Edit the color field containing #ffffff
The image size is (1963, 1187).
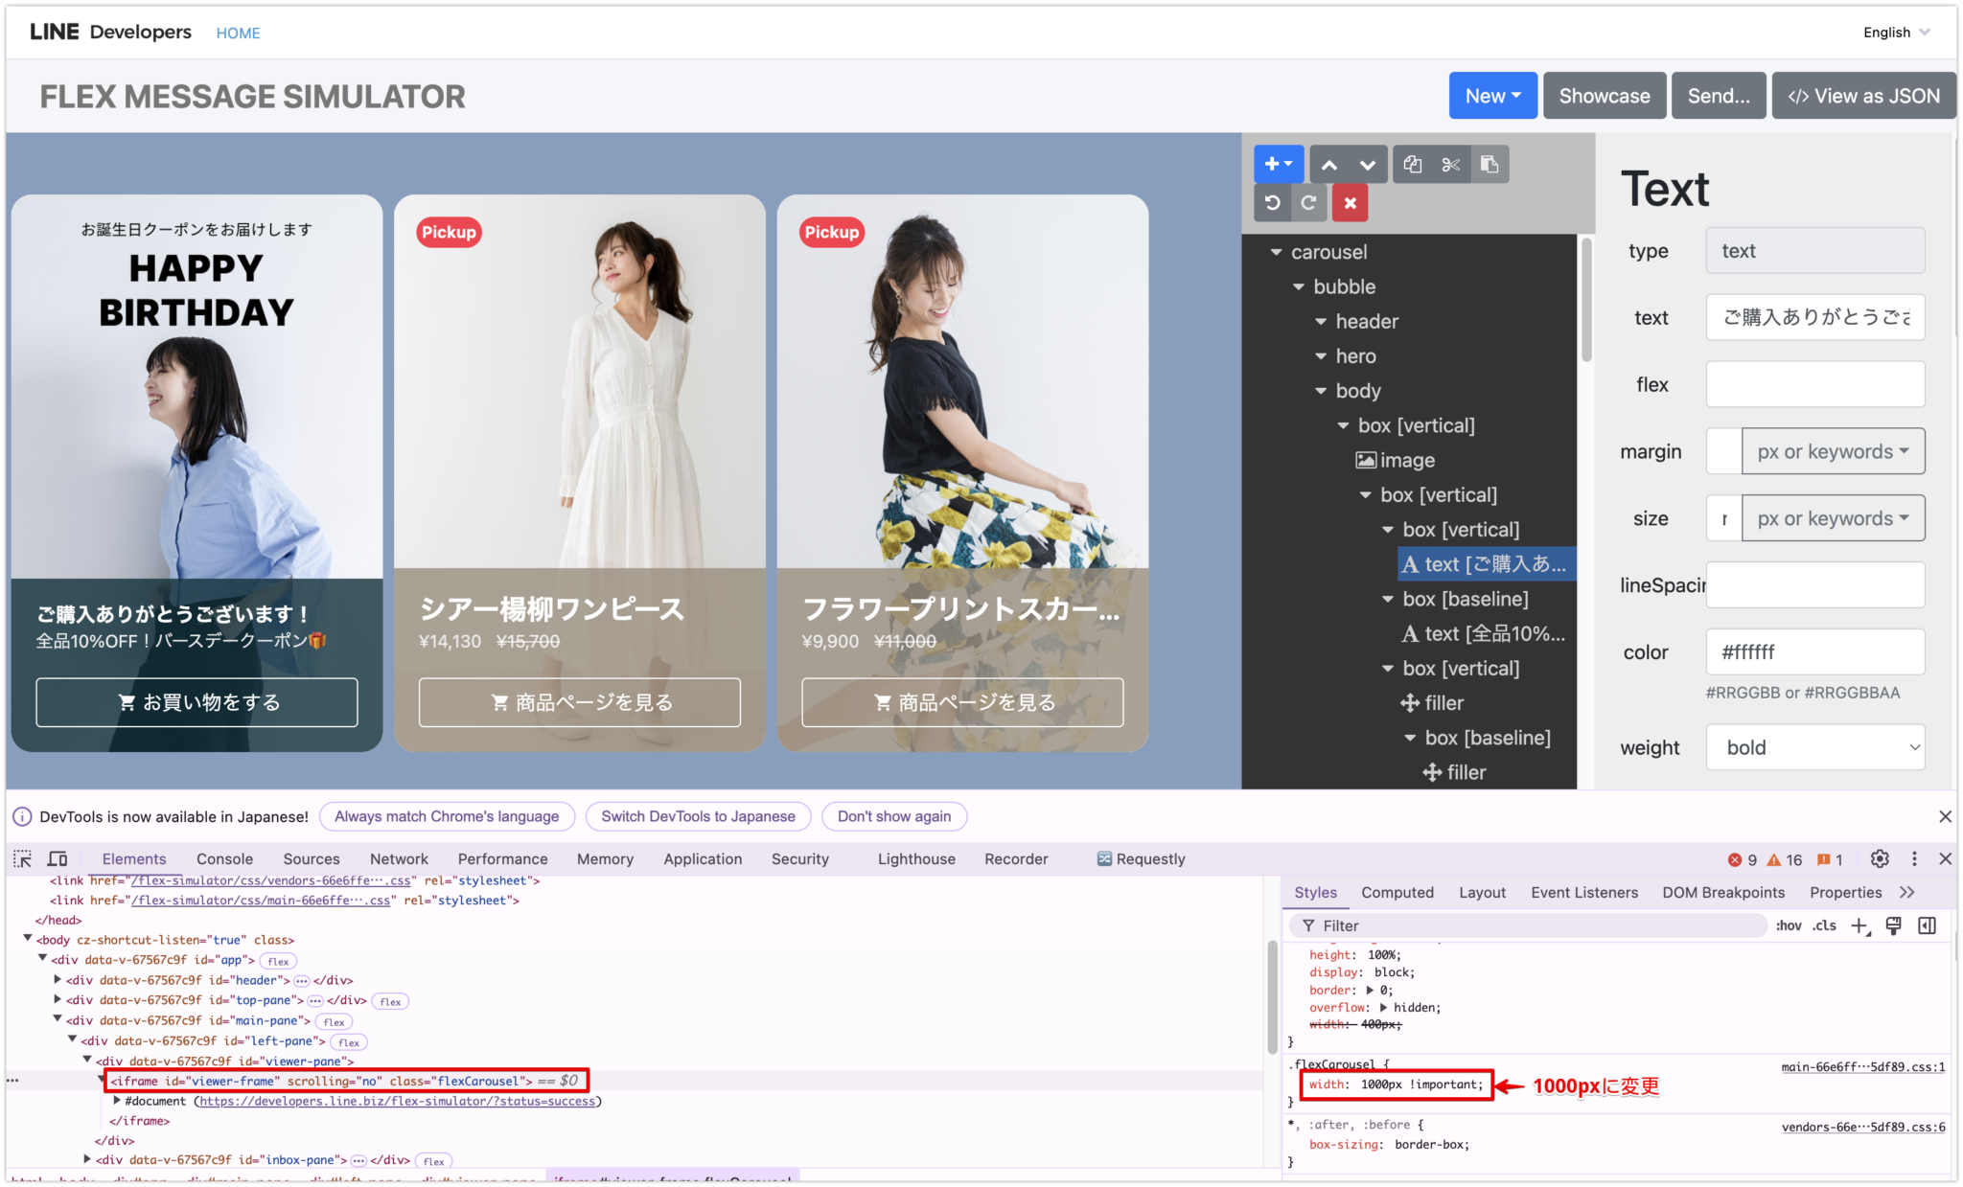coord(1815,651)
